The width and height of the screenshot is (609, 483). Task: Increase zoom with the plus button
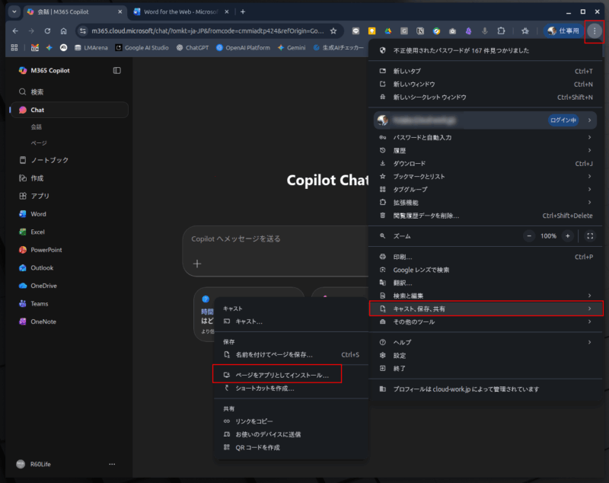point(567,236)
